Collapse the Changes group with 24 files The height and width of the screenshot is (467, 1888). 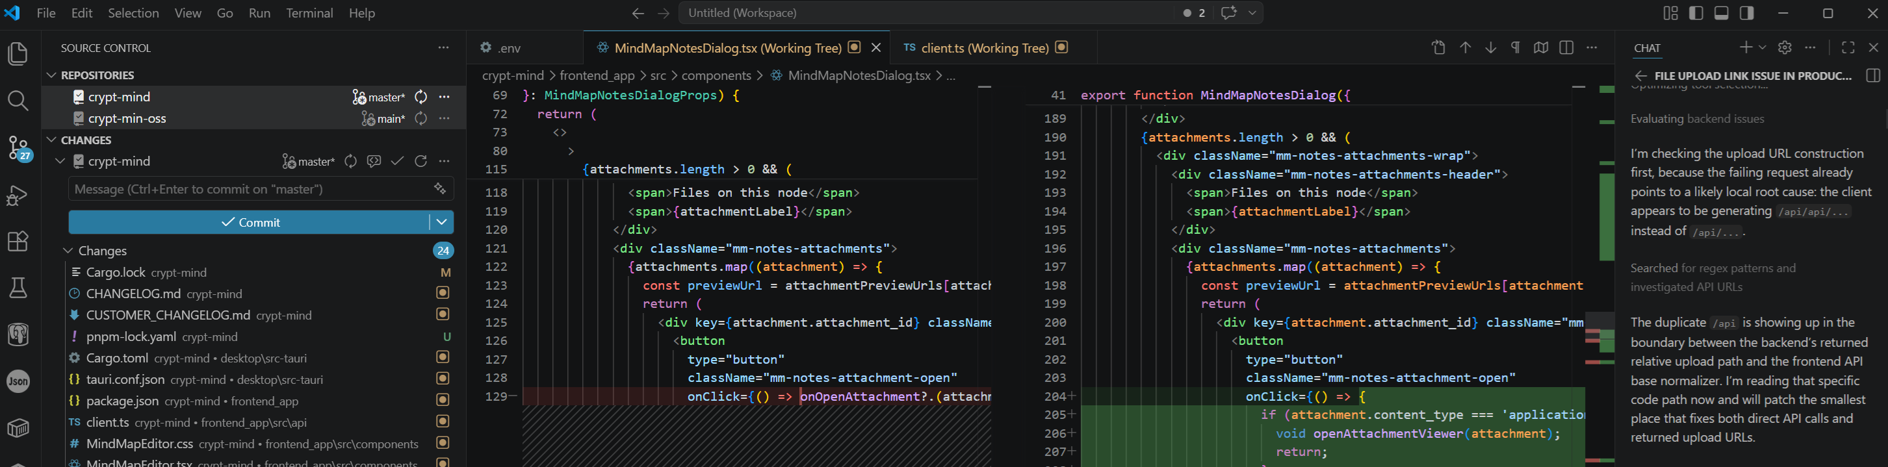click(68, 251)
